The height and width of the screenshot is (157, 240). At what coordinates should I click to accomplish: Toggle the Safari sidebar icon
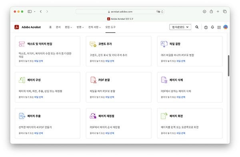[30, 12]
